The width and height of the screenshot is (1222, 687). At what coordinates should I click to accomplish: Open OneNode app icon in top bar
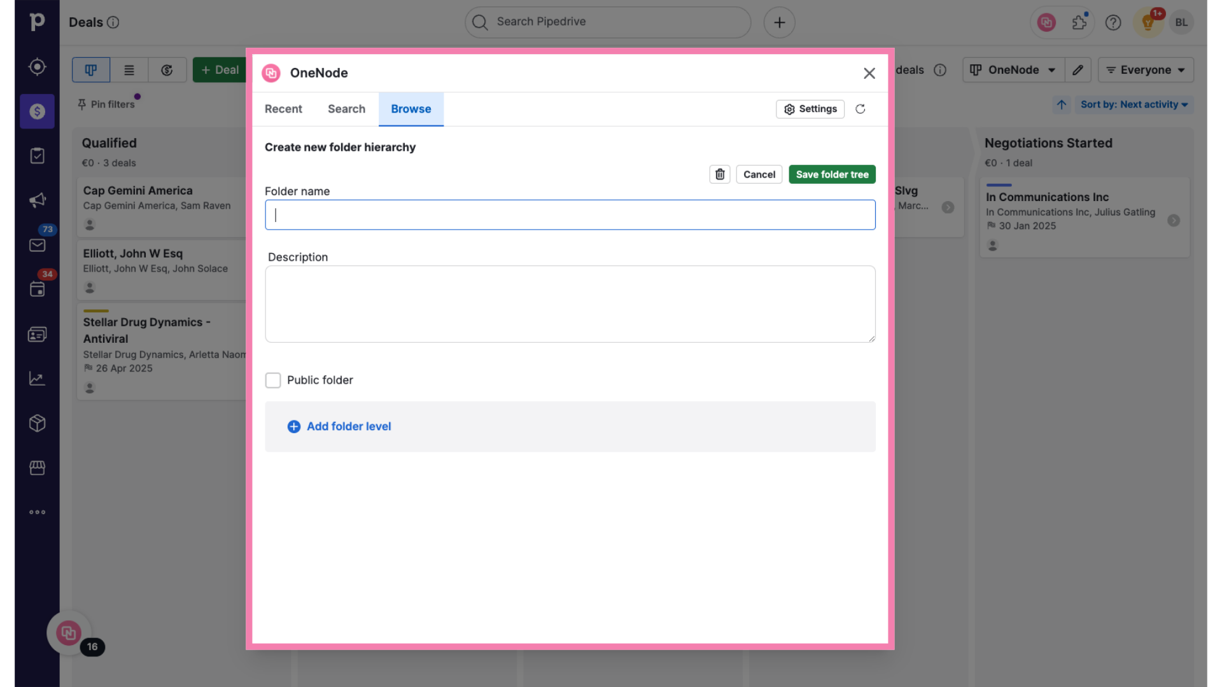(1046, 22)
